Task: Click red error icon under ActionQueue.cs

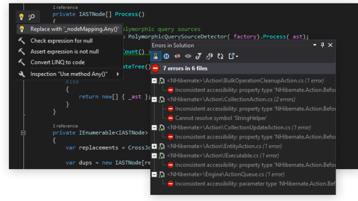Action: 170,184
